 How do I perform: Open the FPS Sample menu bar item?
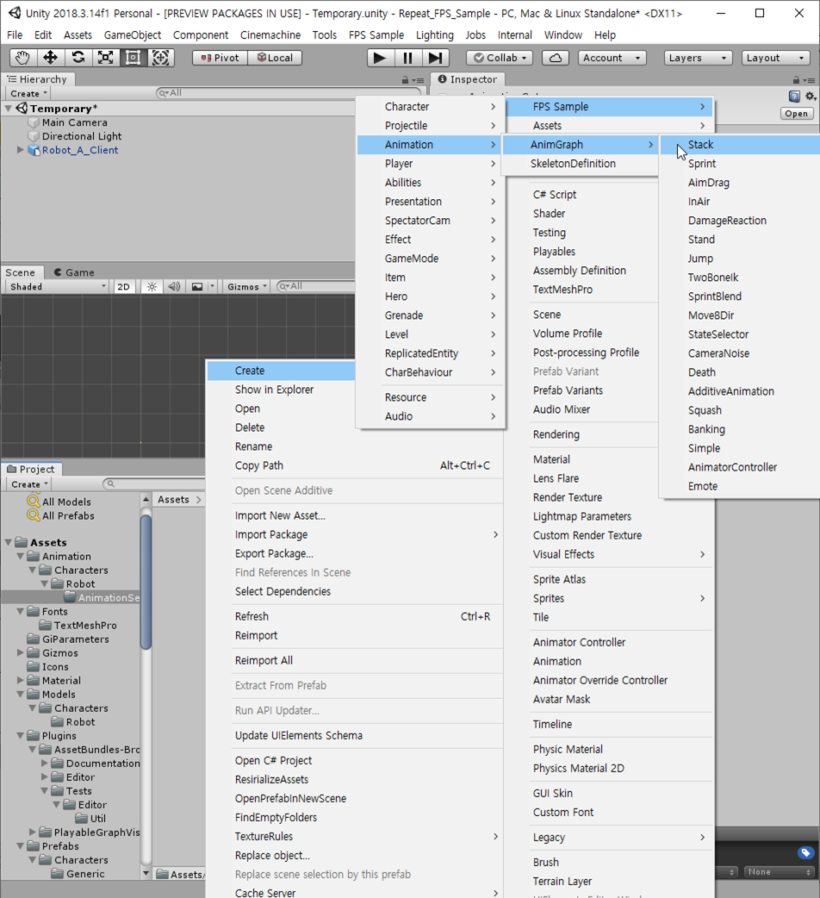click(376, 35)
